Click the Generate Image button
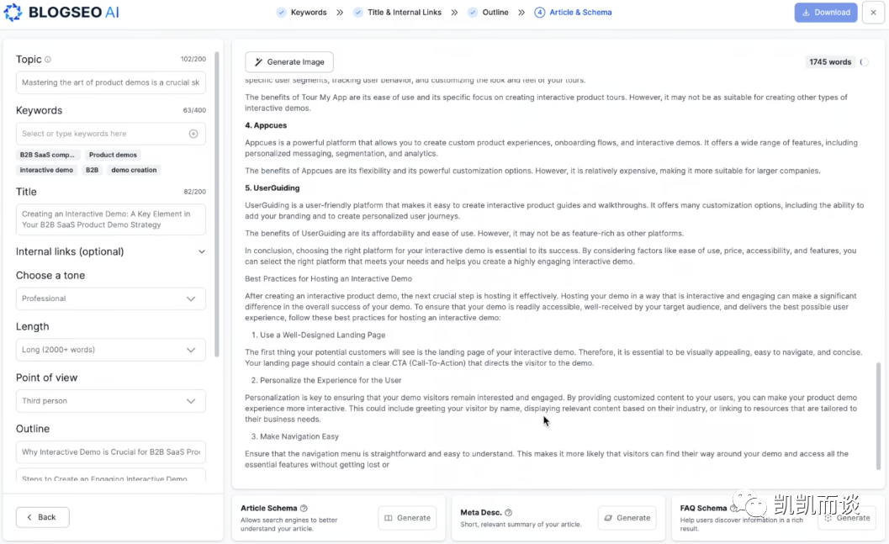Screen dimensions: 889x544 point(289,61)
